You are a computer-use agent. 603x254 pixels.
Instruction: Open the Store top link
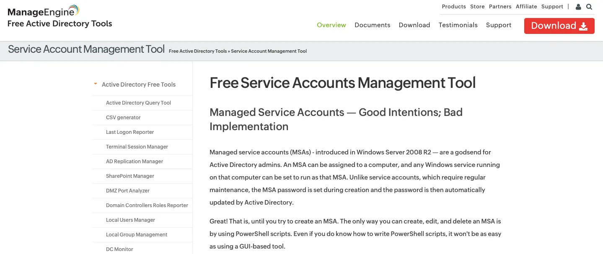(x=477, y=7)
